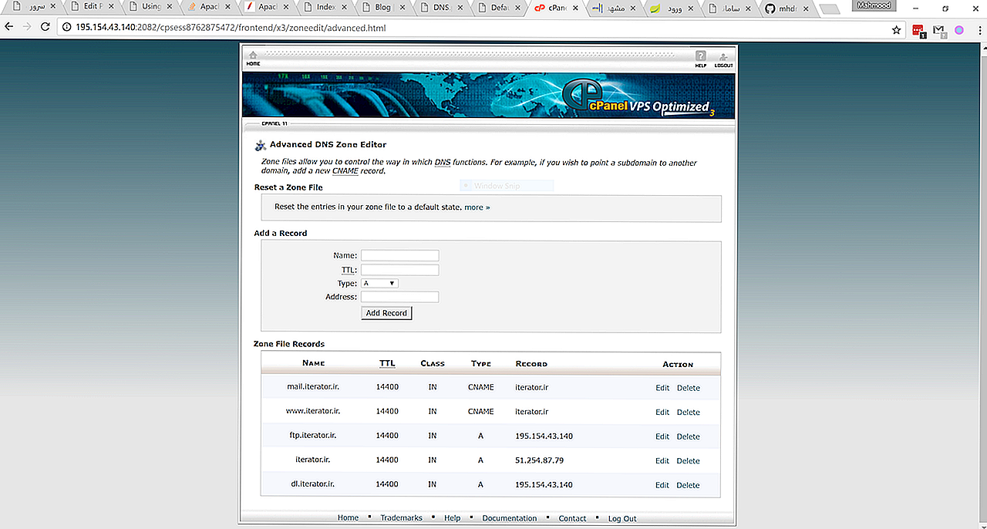Image resolution: width=987 pixels, height=529 pixels.
Task: Open the Gmail checker extension icon
Action: click(939, 31)
